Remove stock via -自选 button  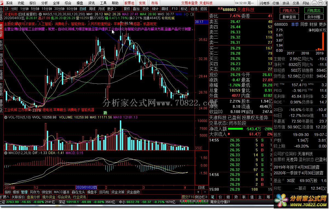click(x=194, y=9)
